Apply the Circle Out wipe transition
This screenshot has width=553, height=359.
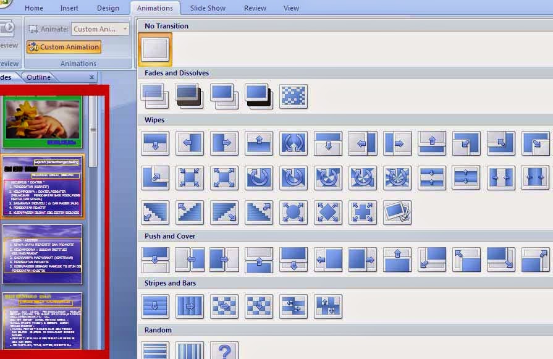point(293,212)
